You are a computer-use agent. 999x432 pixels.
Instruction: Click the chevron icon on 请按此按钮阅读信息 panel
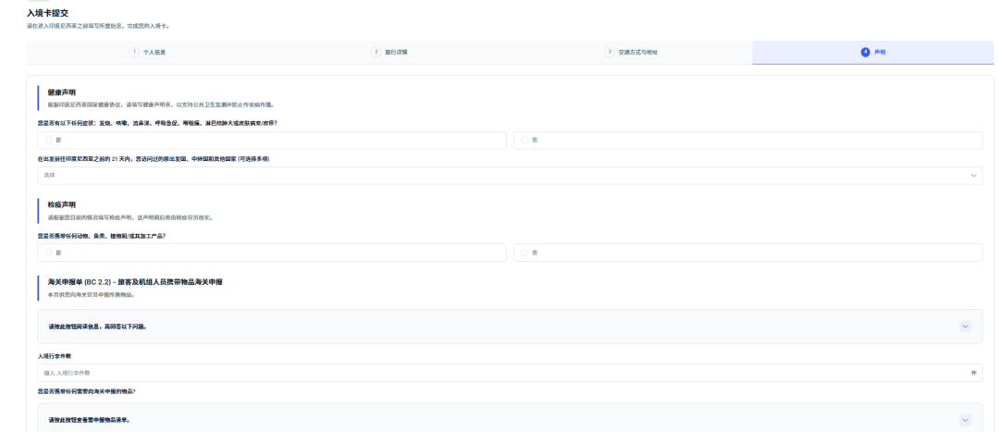coord(966,327)
